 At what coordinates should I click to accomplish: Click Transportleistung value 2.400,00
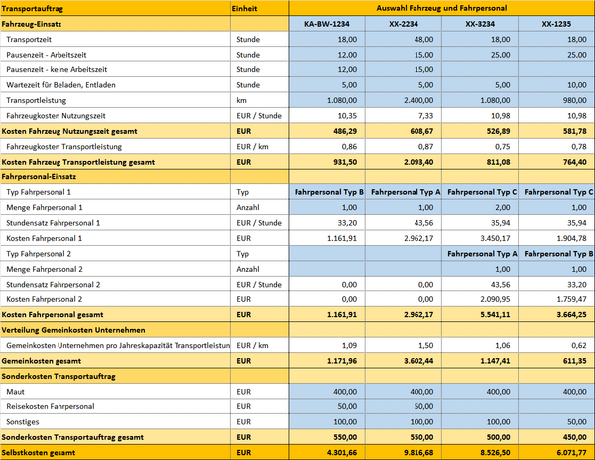click(404, 100)
